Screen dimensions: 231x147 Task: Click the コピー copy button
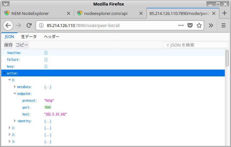pos(22,45)
